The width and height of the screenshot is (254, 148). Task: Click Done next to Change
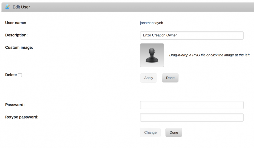coord(174,132)
